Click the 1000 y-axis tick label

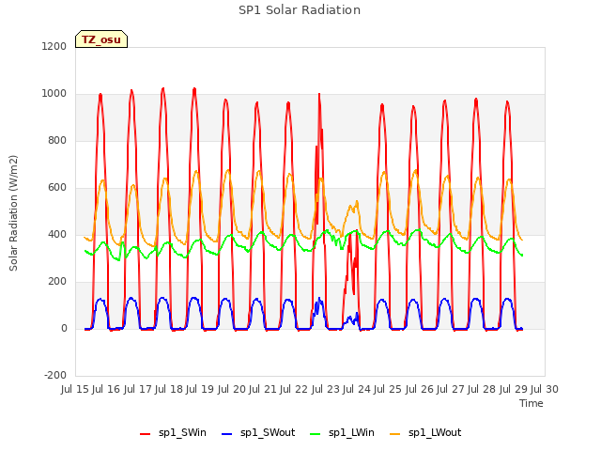tap(54, 94)
